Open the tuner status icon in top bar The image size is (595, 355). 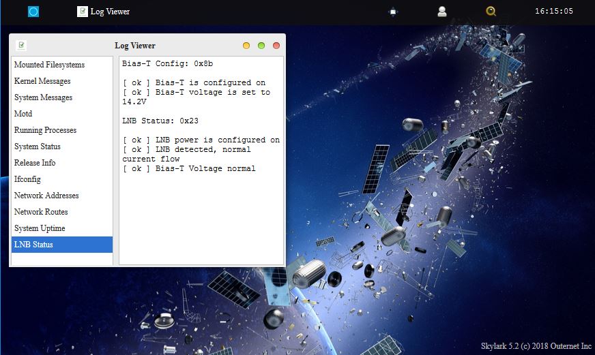click(393, 12)
